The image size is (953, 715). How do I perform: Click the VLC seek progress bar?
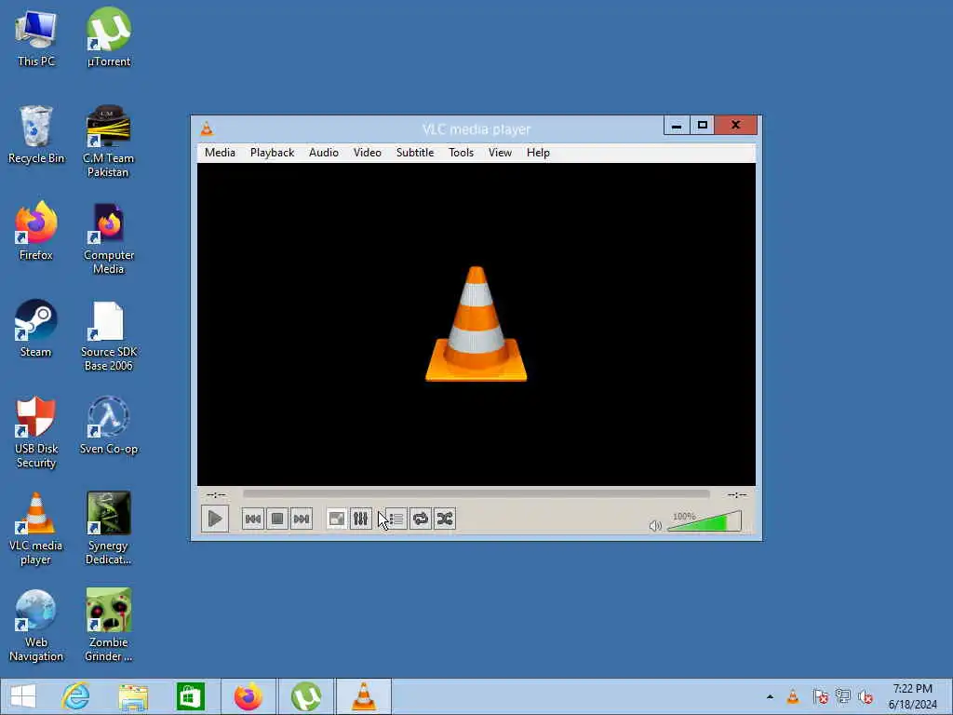click(x=476, y=494)
